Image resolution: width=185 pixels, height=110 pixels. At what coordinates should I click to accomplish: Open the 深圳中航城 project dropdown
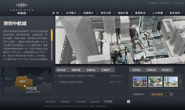tap(161, 94)
